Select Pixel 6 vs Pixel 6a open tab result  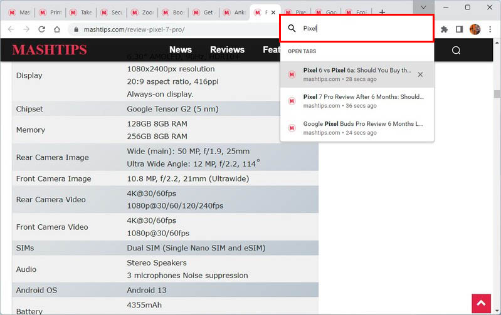pos(357,75)
